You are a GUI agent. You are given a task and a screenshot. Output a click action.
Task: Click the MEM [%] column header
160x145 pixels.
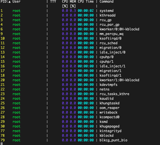pos(73,4)
